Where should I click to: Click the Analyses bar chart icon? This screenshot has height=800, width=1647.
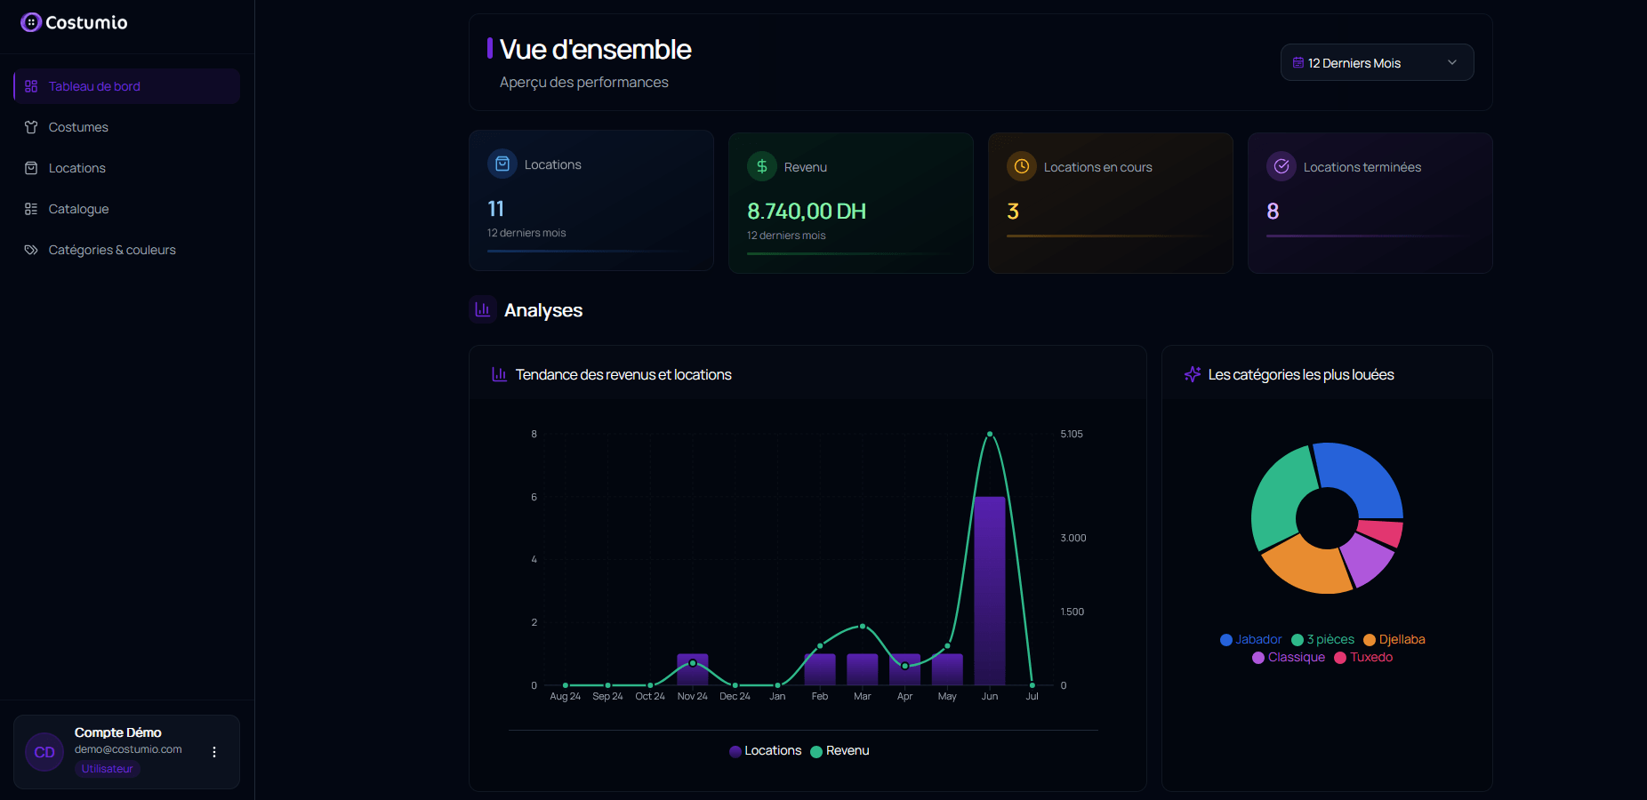482,309
